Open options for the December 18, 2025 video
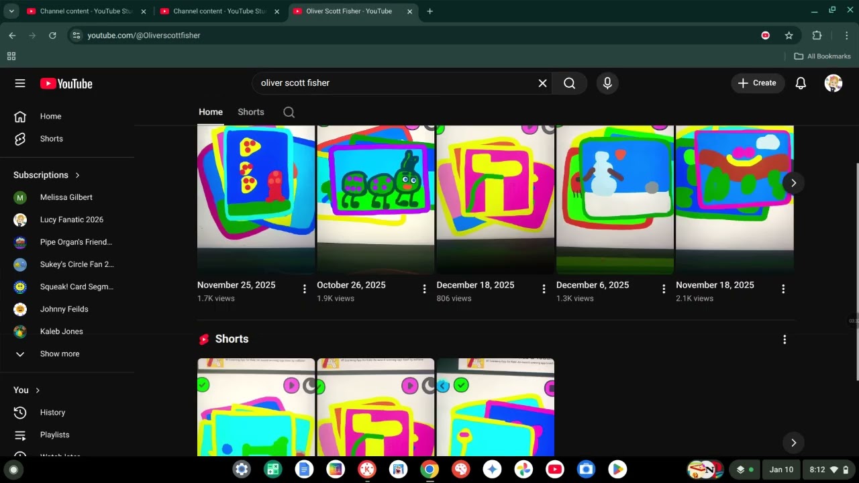Image resolution: width=859 pixels, height=483 pixels. (544, 289)
